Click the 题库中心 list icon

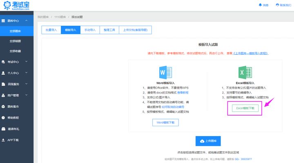pos(3,21)
